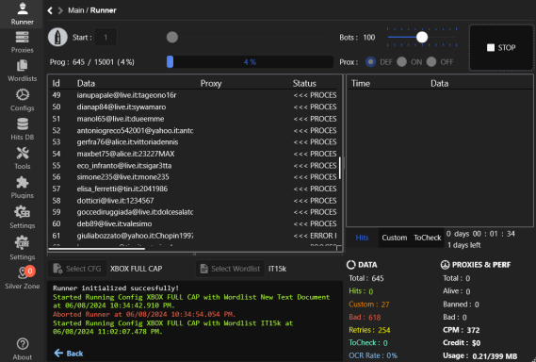Viewport: 536px width, 362px height.
Task: Click the Back link below the log
Action: click(x=69, y=354)
